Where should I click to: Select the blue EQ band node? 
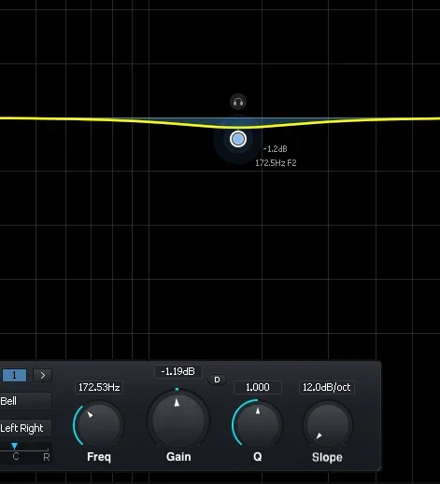point(238,139)
